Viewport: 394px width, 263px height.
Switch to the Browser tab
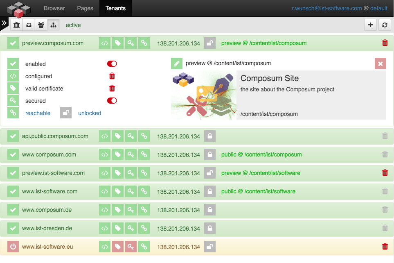coord(54,8)
